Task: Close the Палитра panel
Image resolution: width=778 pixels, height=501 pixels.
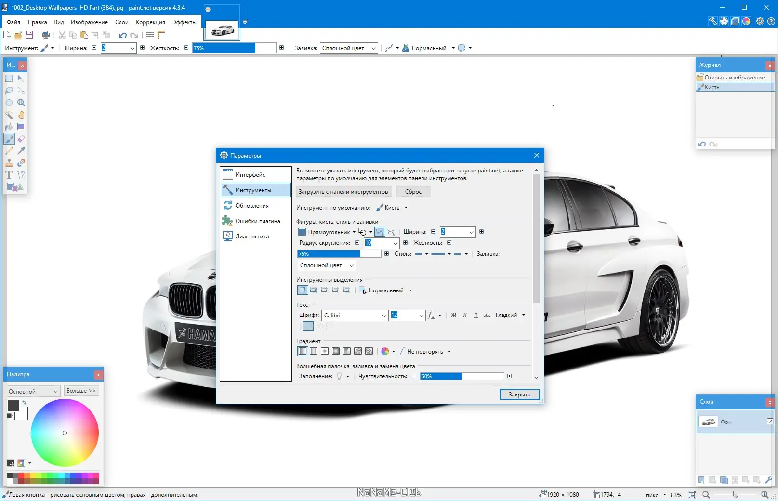Action: coord(98,374)
